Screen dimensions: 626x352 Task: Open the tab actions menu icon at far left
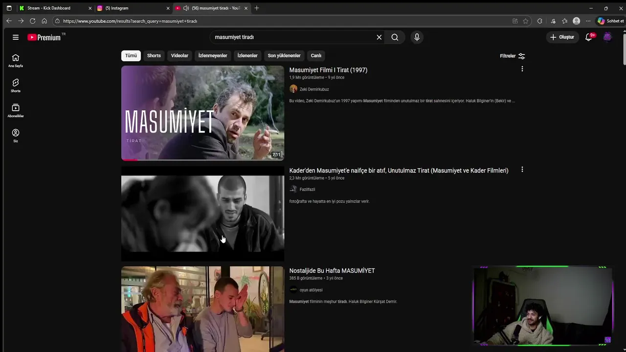click(x=9, y=8)
